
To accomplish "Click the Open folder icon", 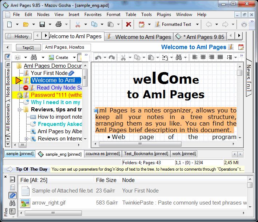I will coord(26,24).
